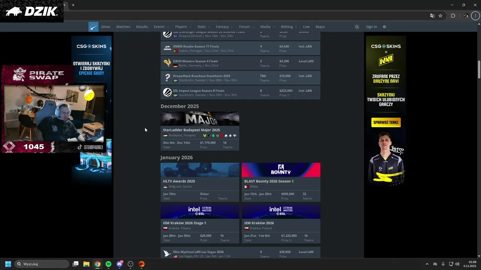Click the page vertical scrollbar thumb
The image size is (481, 270).
pyautogui.click(x=479, y=69)
